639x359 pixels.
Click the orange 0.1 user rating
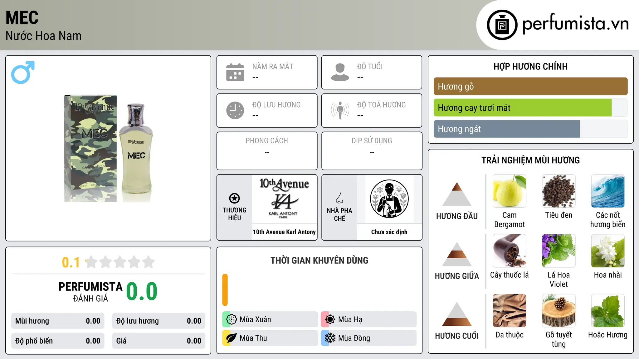pos(71,262)
